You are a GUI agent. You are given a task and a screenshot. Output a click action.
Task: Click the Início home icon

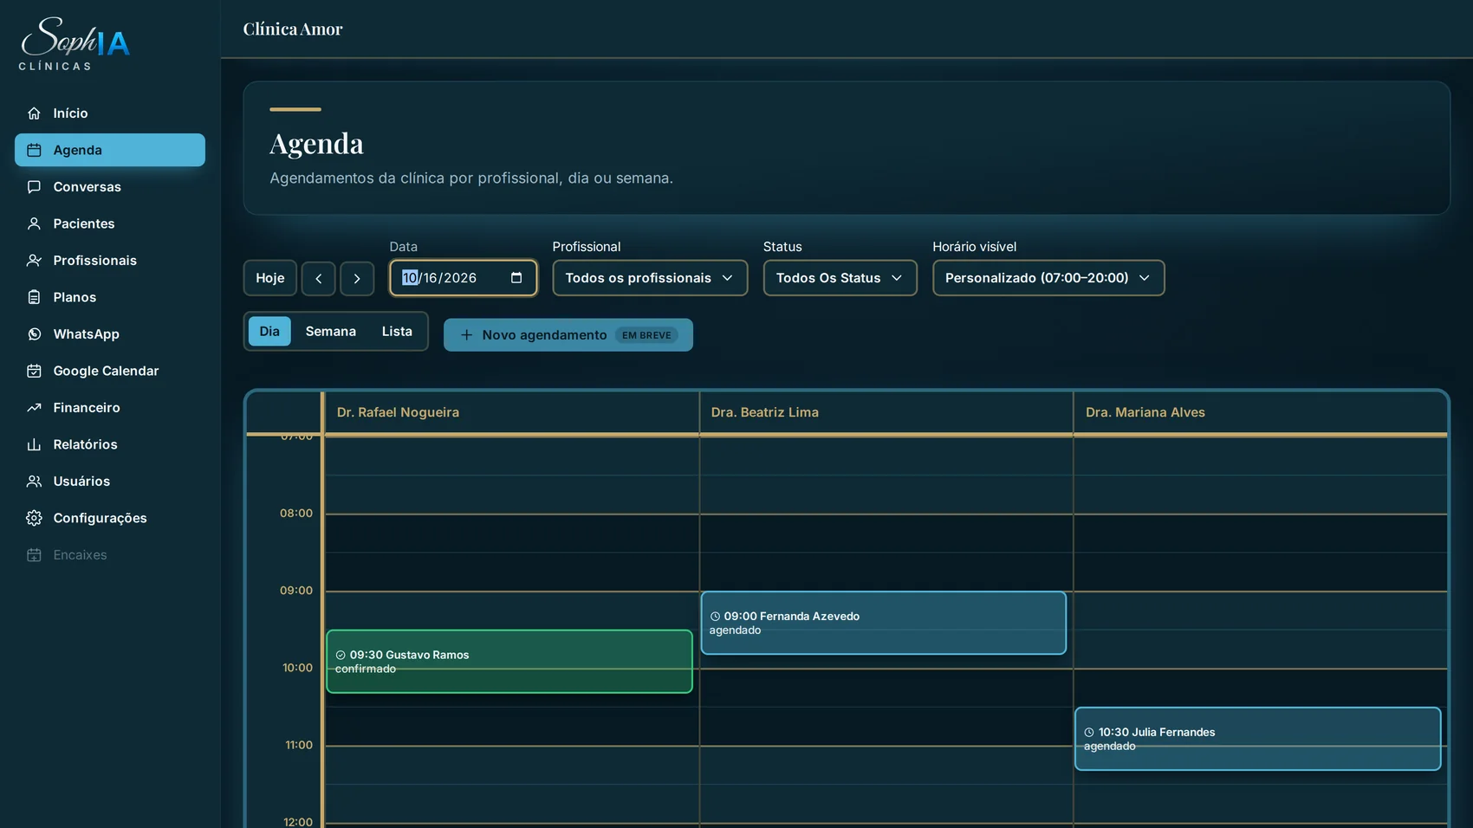34,113
